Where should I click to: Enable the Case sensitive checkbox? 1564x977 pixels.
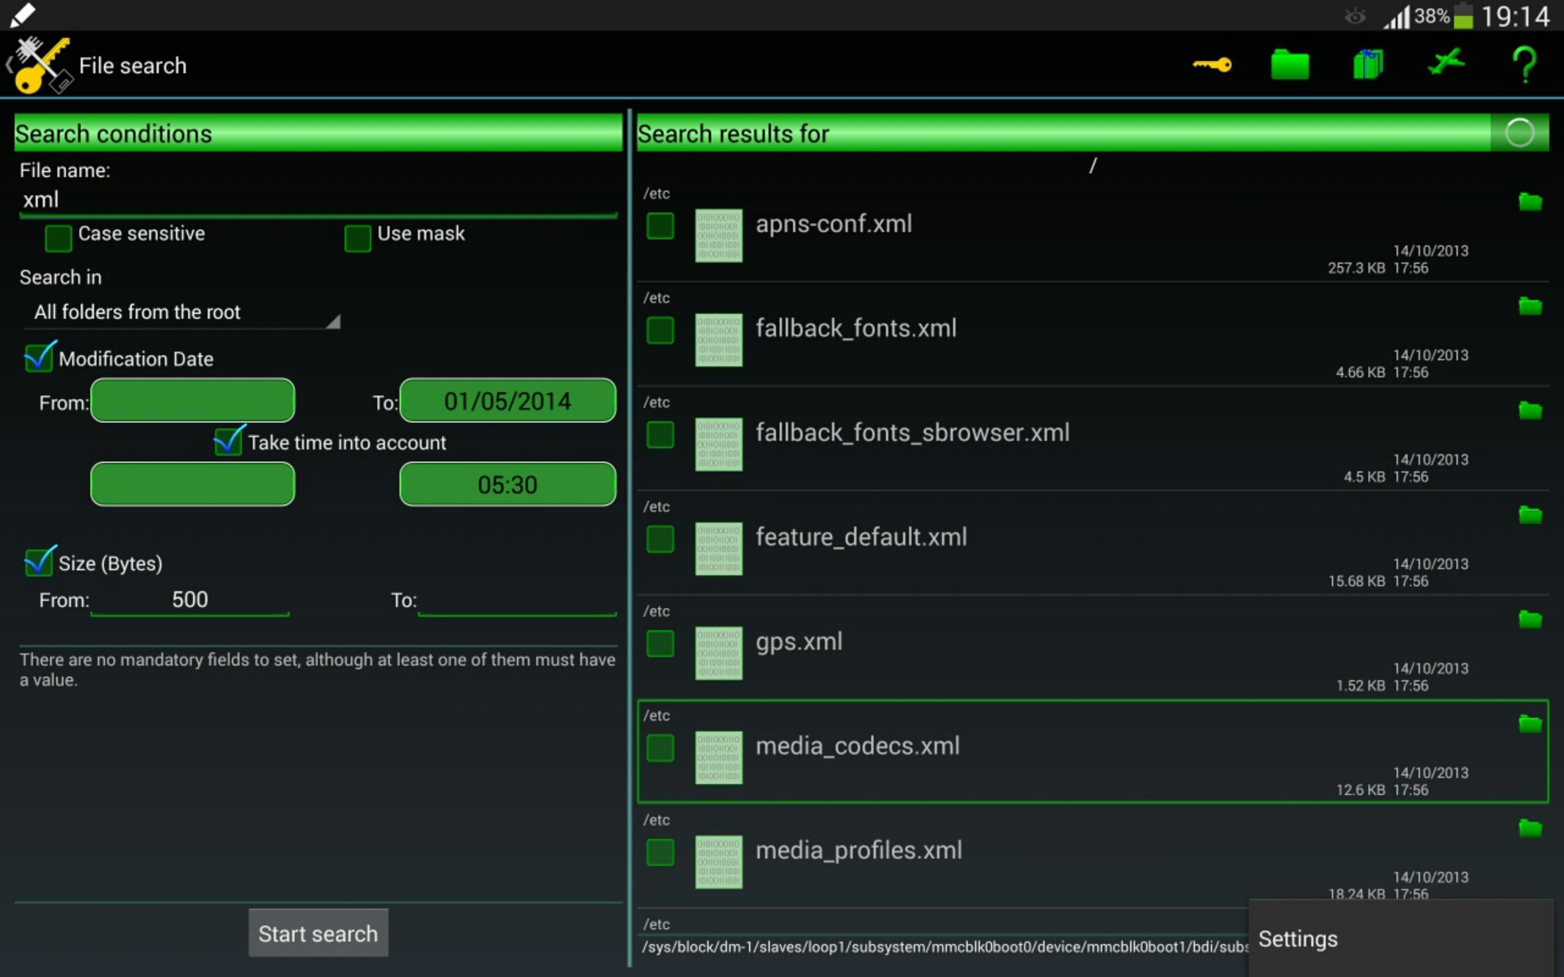(58, 238)
